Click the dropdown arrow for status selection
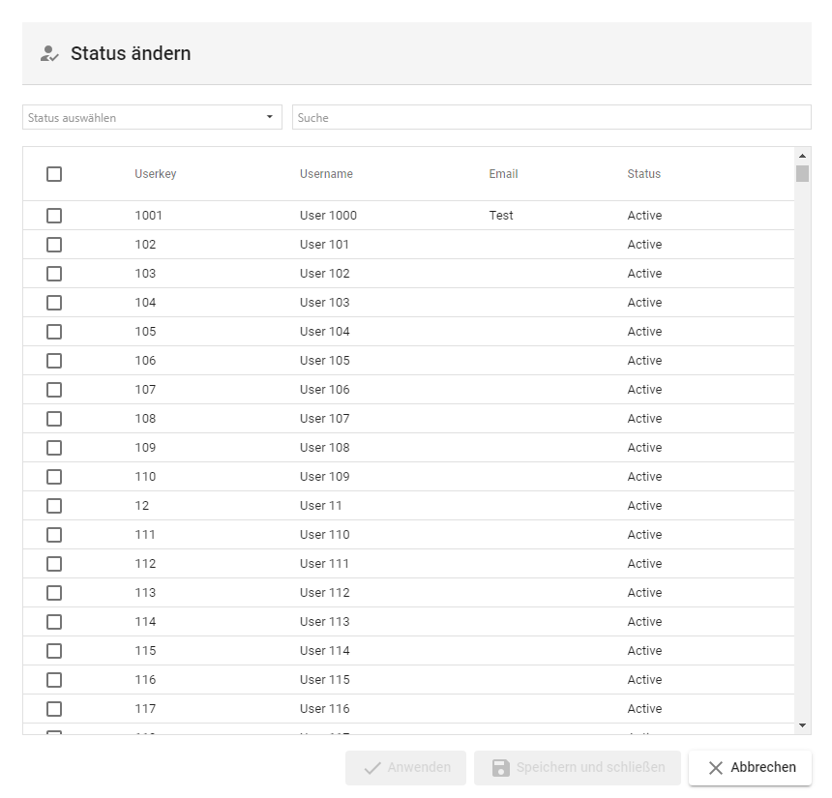 (x=269, y=118)
